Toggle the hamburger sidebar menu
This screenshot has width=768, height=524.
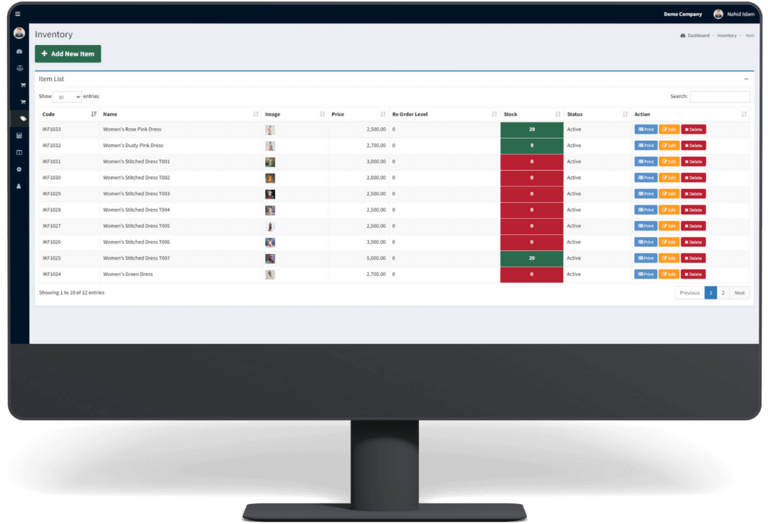point(18,14)
